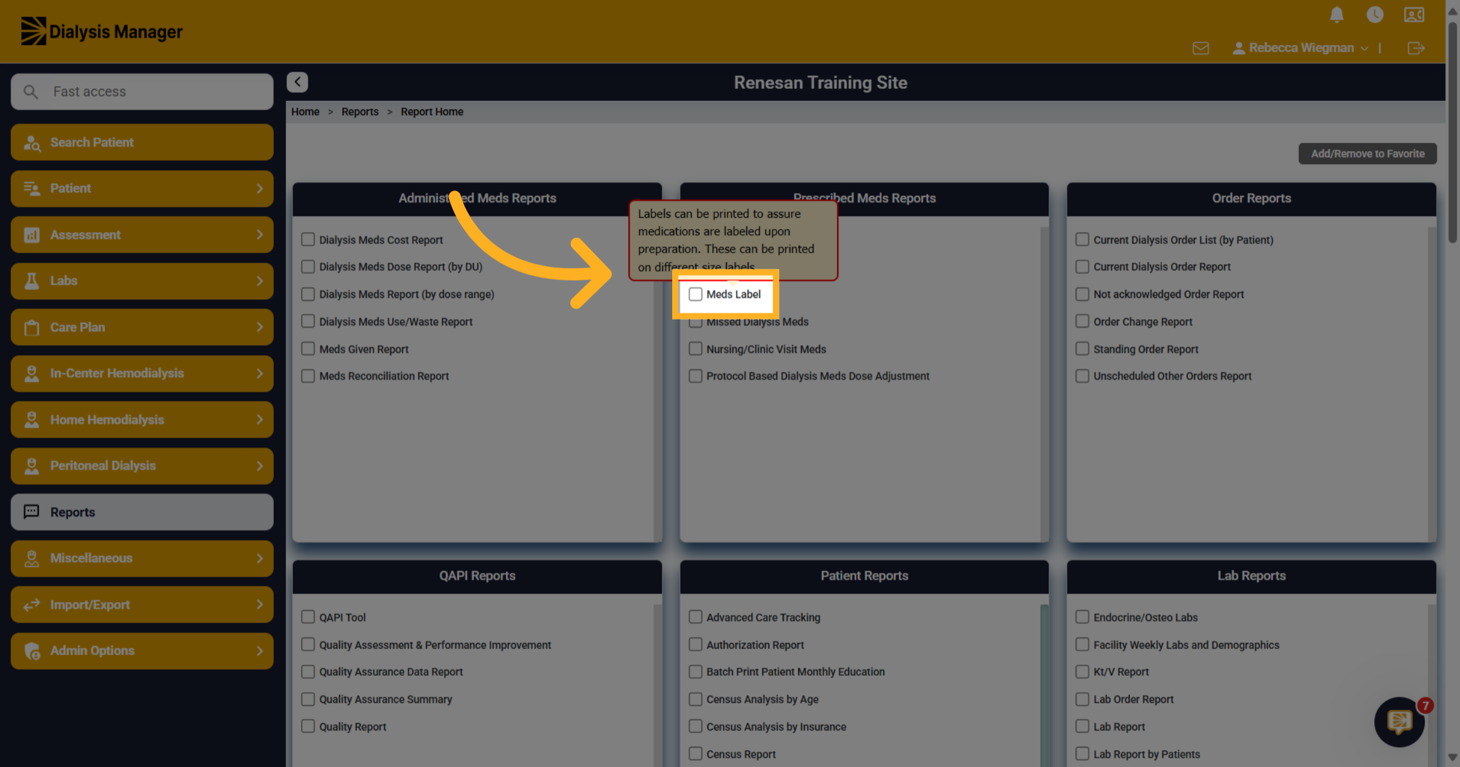This screenshot has width=1460, height=767.
Task: Click the user profile icon beside Rebecca Wiegman
Action: tap(1239, 48)
